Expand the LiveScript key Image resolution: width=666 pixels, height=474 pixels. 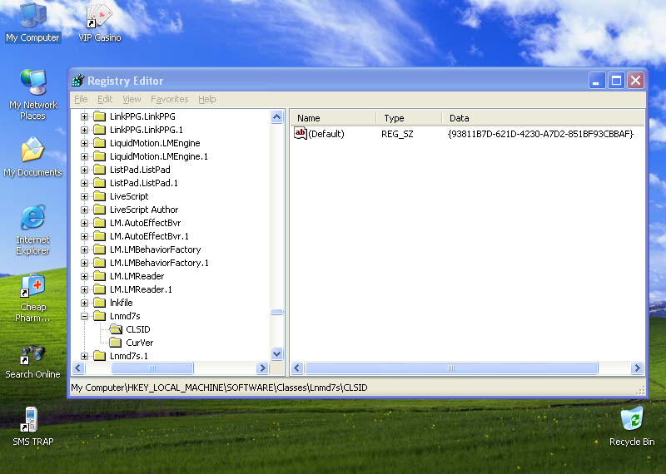[85, 196]
